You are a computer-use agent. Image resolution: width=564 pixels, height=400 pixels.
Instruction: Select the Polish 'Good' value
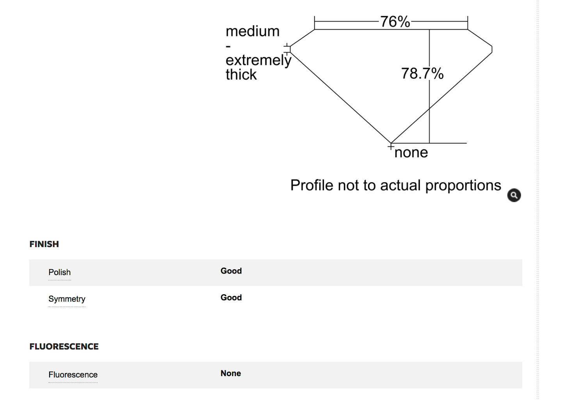pos(231,271)
